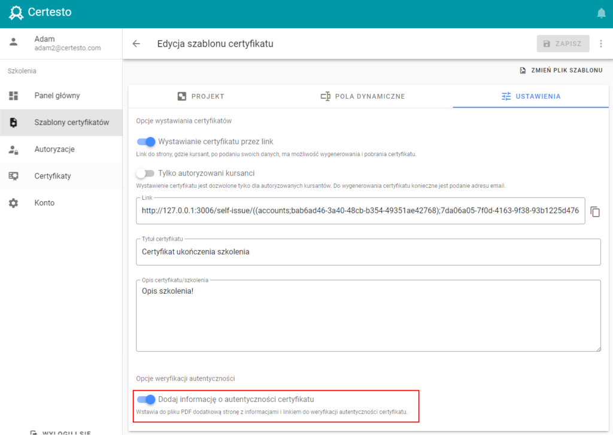Open Autoryzacje in sidebar
The height and width of the screenshot is (435, 613).
pos(61,150)
